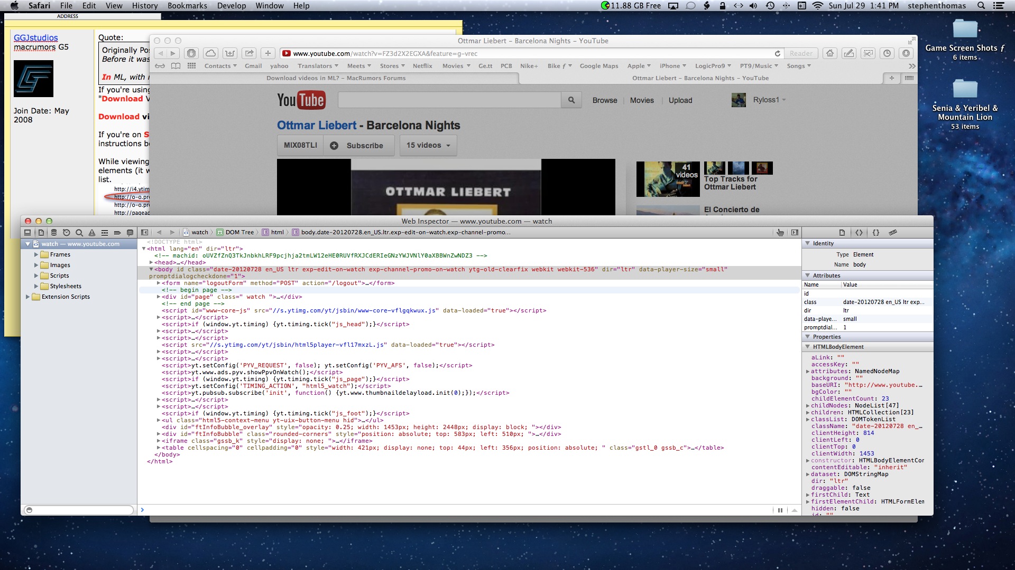This screenshot has width=1015, height=570.
Task: Select the html breadcrumb element
Action: (273, 232)
